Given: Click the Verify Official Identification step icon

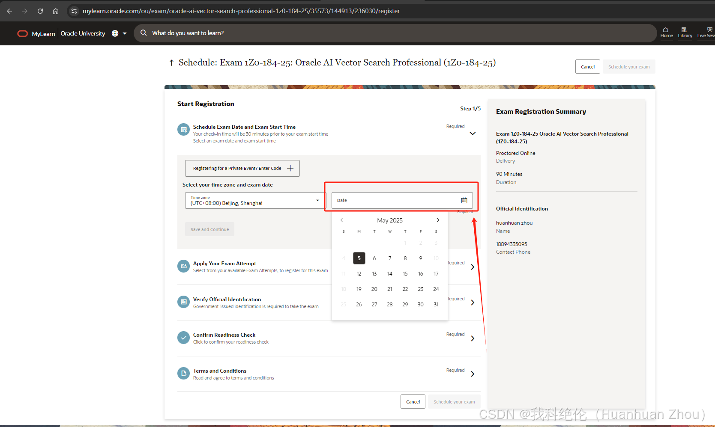Looking at the screenshot, I should tap(183, 302).
